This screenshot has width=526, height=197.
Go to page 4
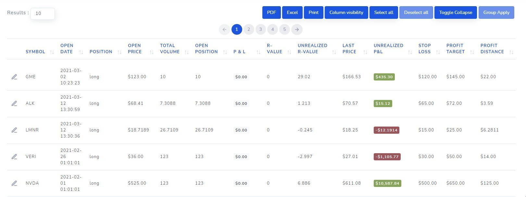pyautogui.click(x=272, y=30)
